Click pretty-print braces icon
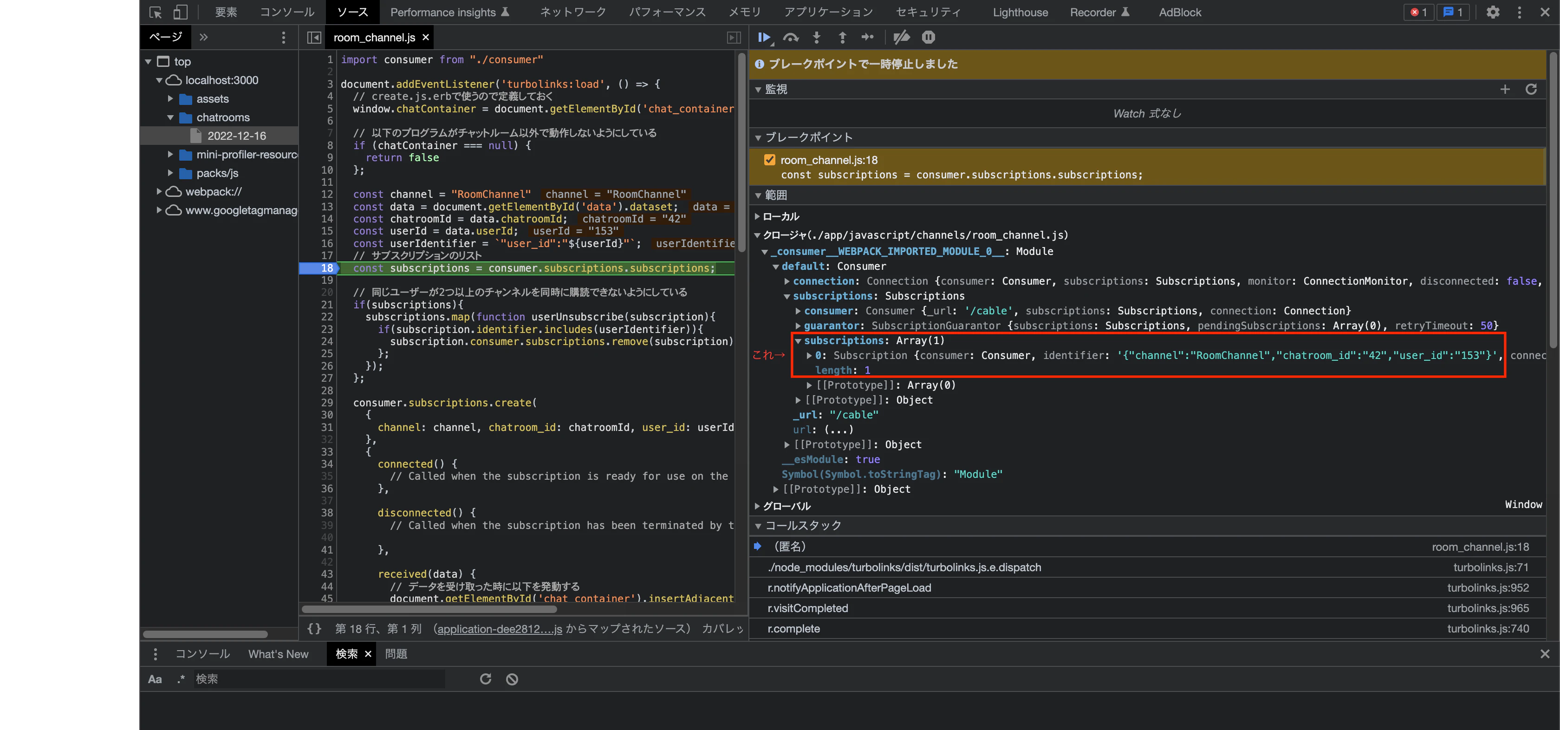Screen dimensions: 1560x730 coord(314,629)
